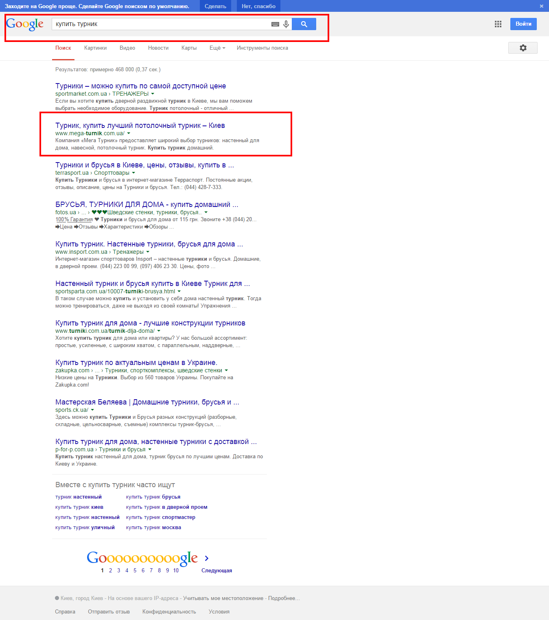Click the '100% Гарантия' snippet link

pyautogui.click(x=74, y=219)
